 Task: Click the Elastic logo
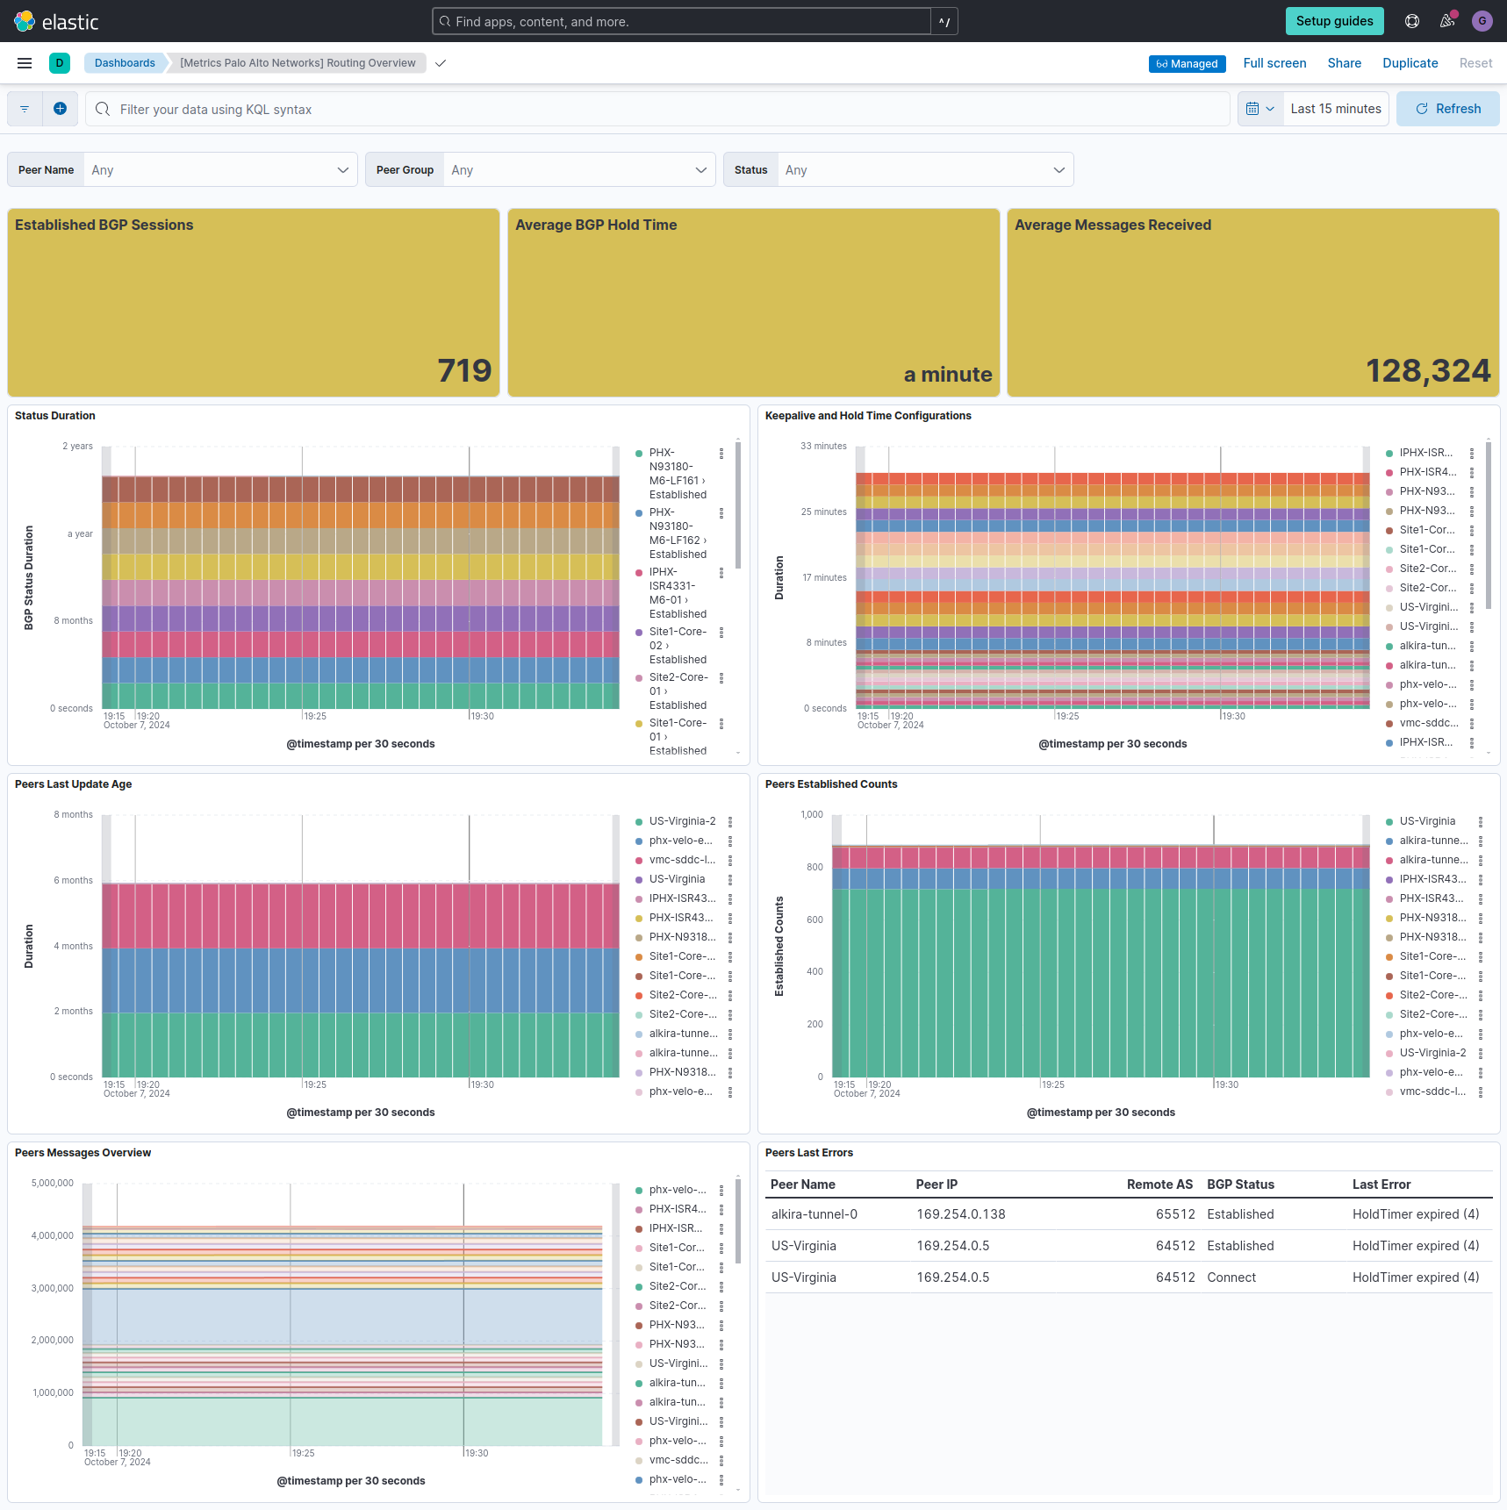(56, 21)
